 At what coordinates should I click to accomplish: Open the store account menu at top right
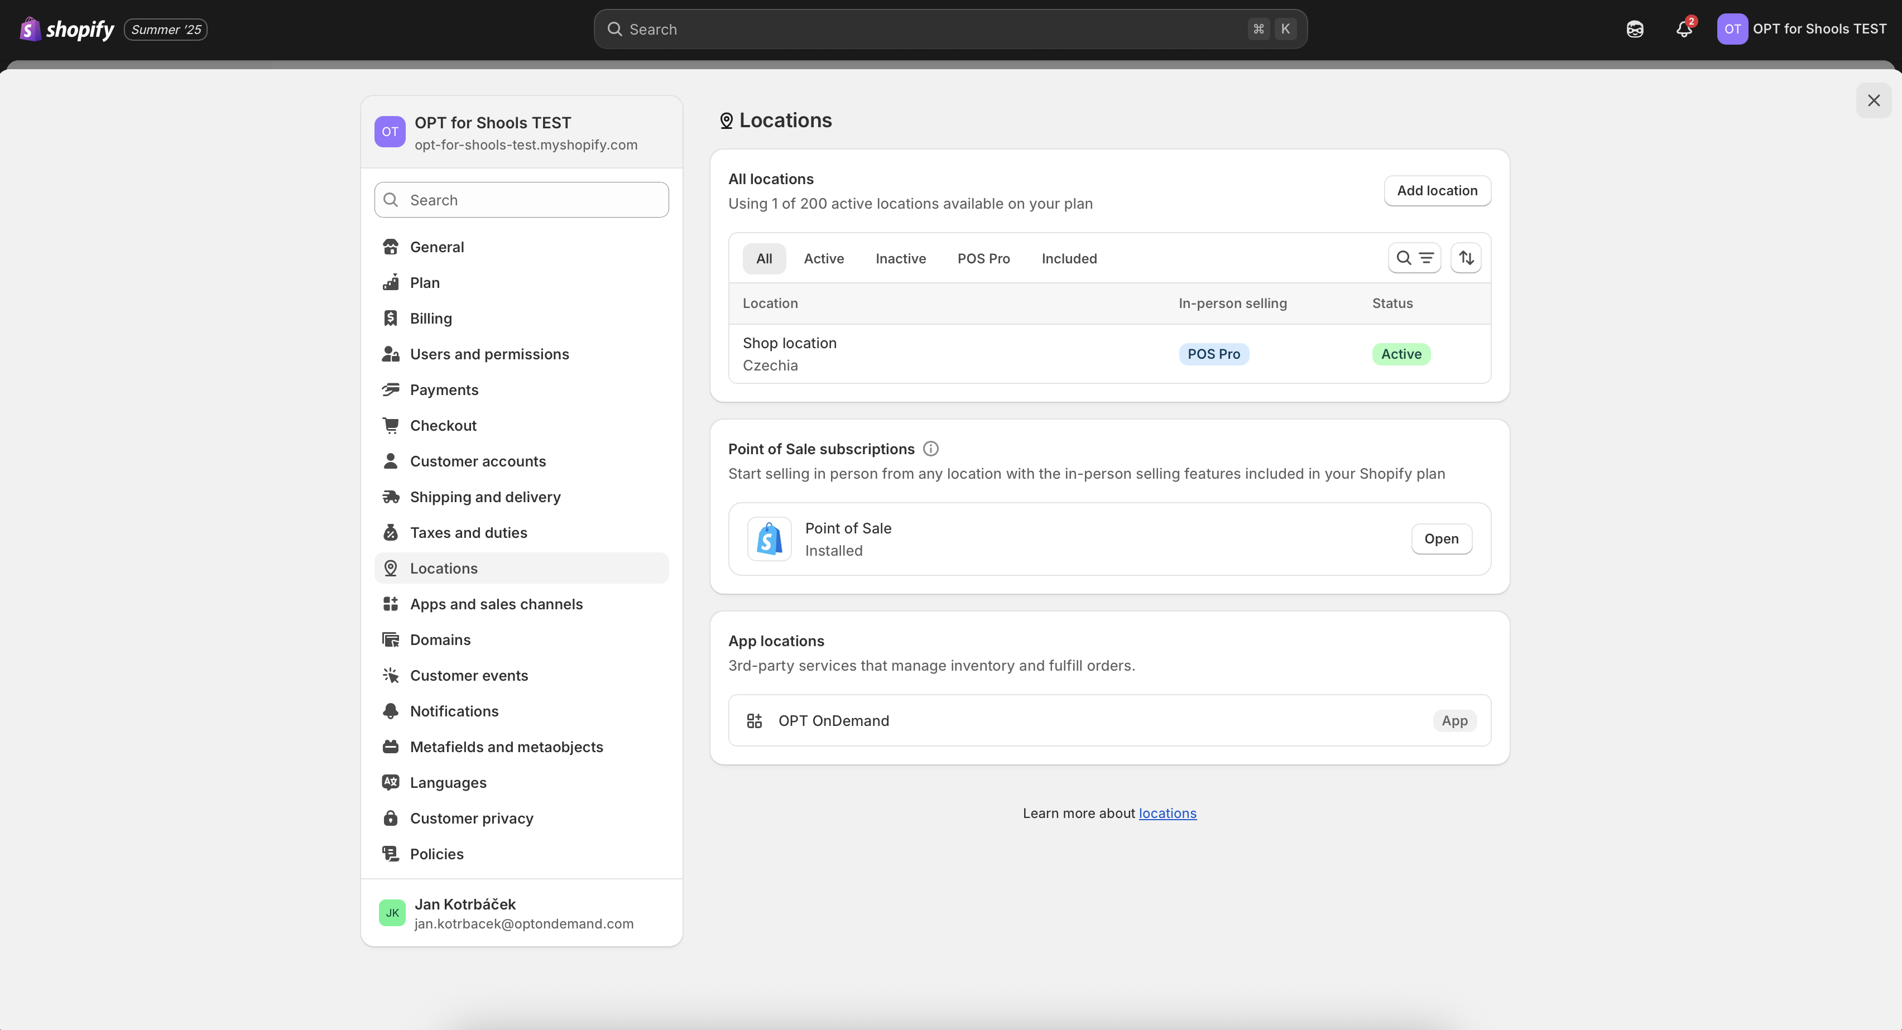click(x=1801, y=30)
